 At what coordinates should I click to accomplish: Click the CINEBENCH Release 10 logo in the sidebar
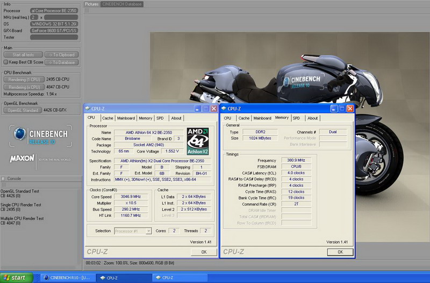40,136
